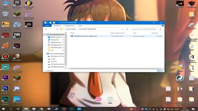This screenshot has height=111, width=198.
Task: Open the Поделиться ribbon tab
Action: click(69, 26)
